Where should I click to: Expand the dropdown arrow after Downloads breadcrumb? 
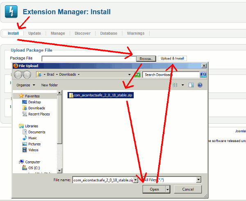pos(79,75)
